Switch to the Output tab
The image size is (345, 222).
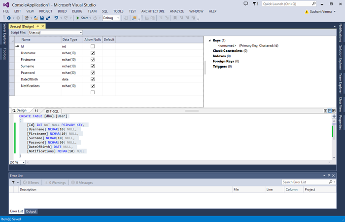(32, 211)
